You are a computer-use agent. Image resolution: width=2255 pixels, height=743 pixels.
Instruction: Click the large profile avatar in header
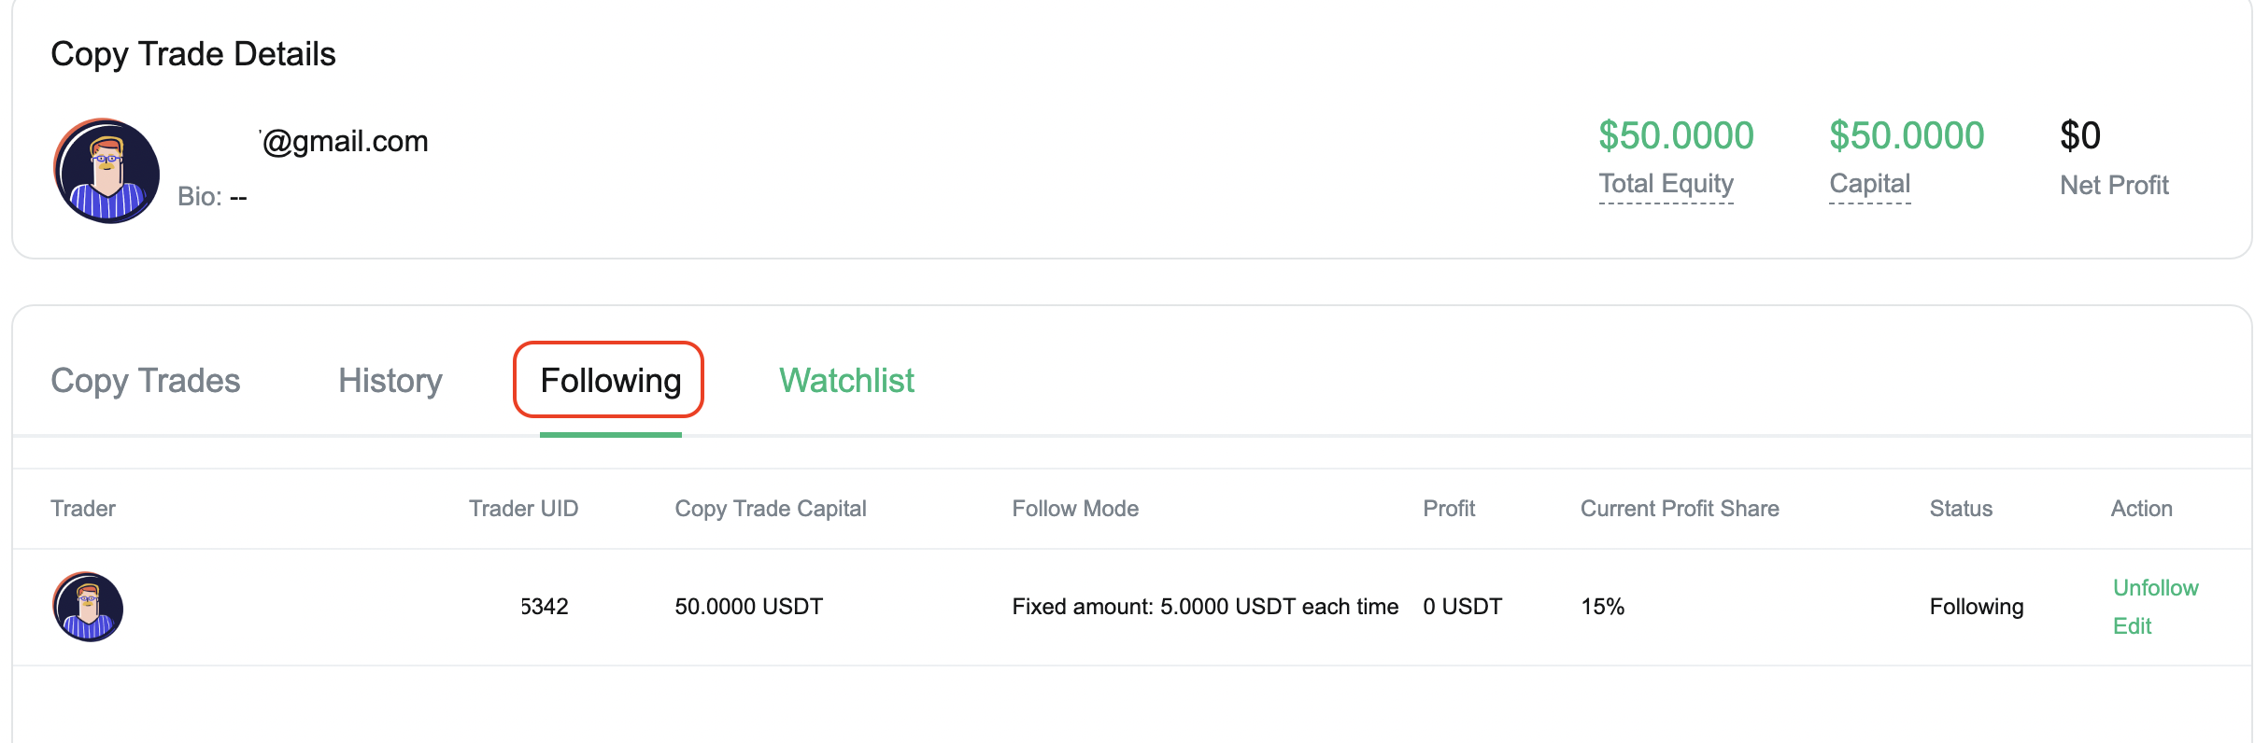(x=106, y=171)
